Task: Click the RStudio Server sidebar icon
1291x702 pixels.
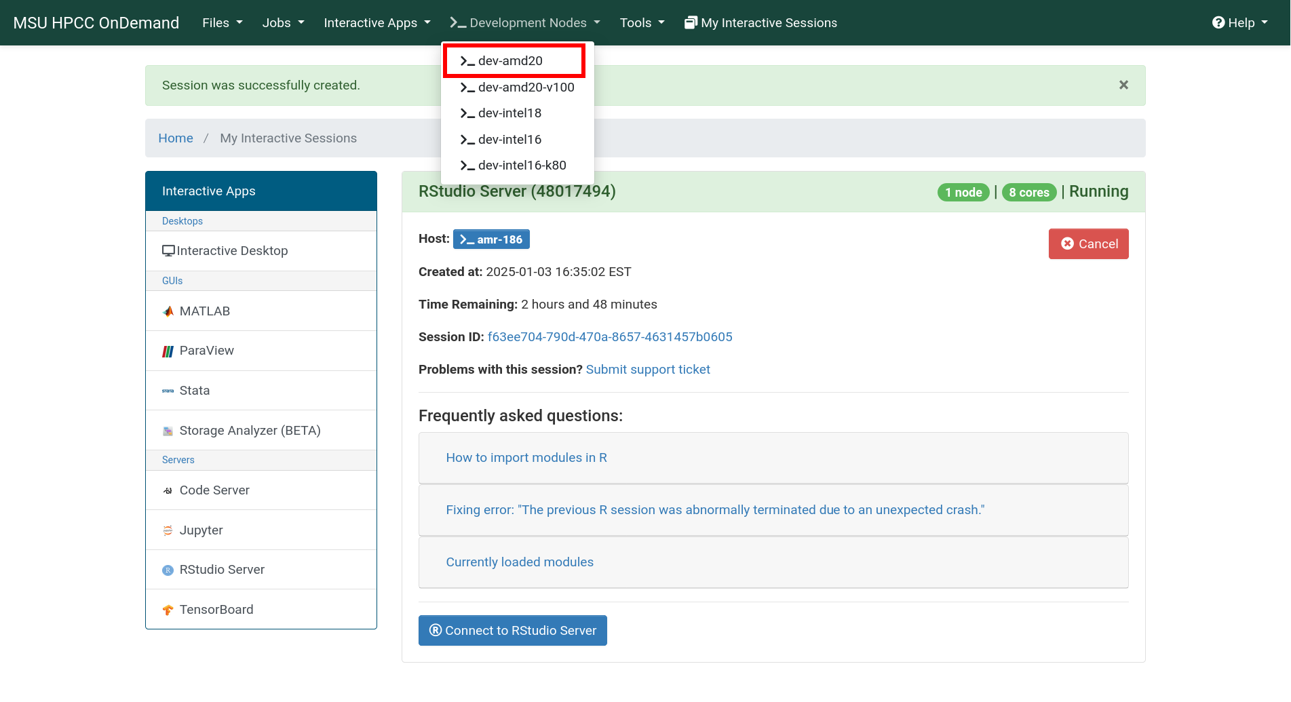Action: 168,570
